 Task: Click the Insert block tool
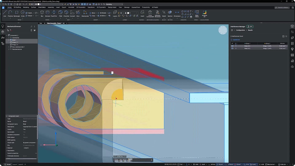point(142,14)
